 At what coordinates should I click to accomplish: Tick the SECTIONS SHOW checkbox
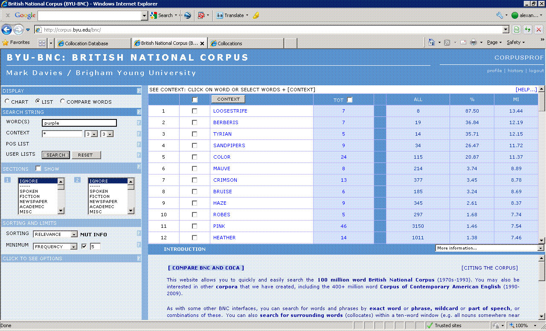click(x=38, y=168)
